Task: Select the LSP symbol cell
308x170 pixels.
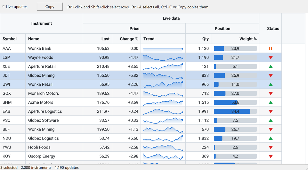Action: tap(13, 57)
